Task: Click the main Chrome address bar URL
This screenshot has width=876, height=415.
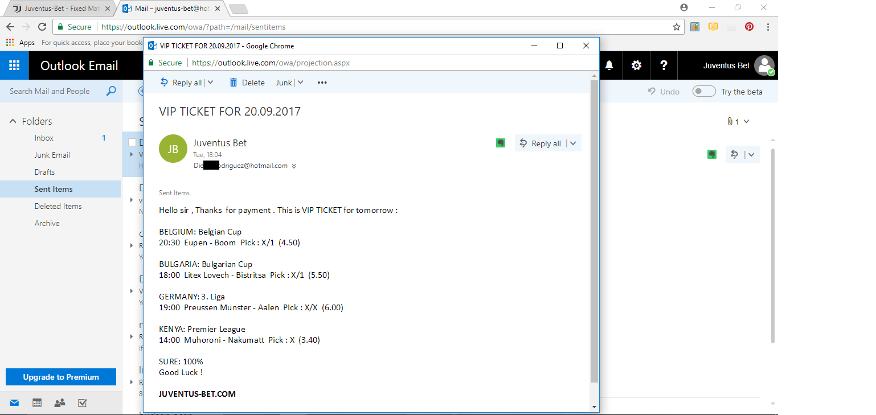Action: (x=194, y=27)
